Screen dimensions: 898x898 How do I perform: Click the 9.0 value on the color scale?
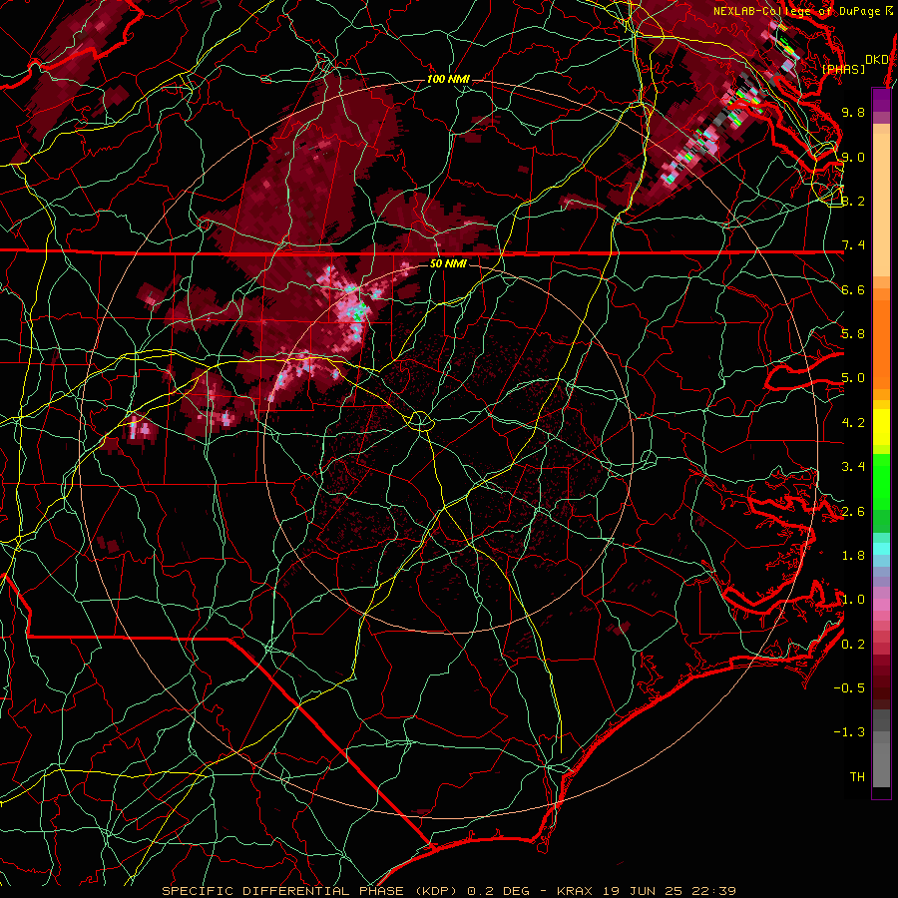[853, 157]
